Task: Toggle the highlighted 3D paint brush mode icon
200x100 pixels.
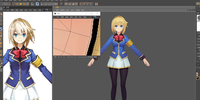Action: [37, 4]
